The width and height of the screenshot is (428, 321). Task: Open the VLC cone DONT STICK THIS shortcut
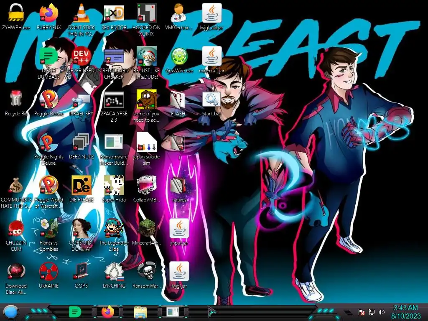(x=81, y=13)
